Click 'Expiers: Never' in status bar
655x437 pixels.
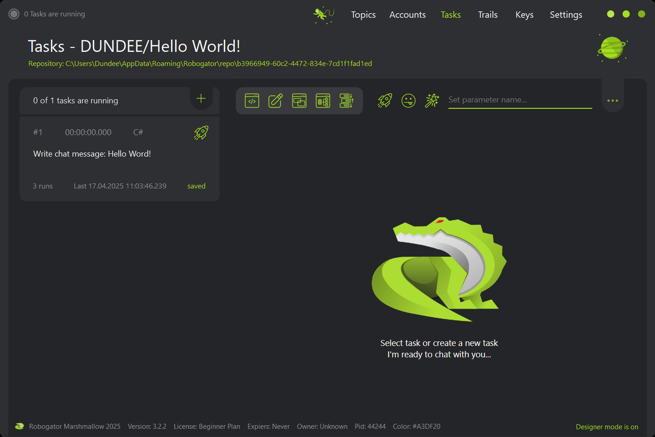click(268, 427)
